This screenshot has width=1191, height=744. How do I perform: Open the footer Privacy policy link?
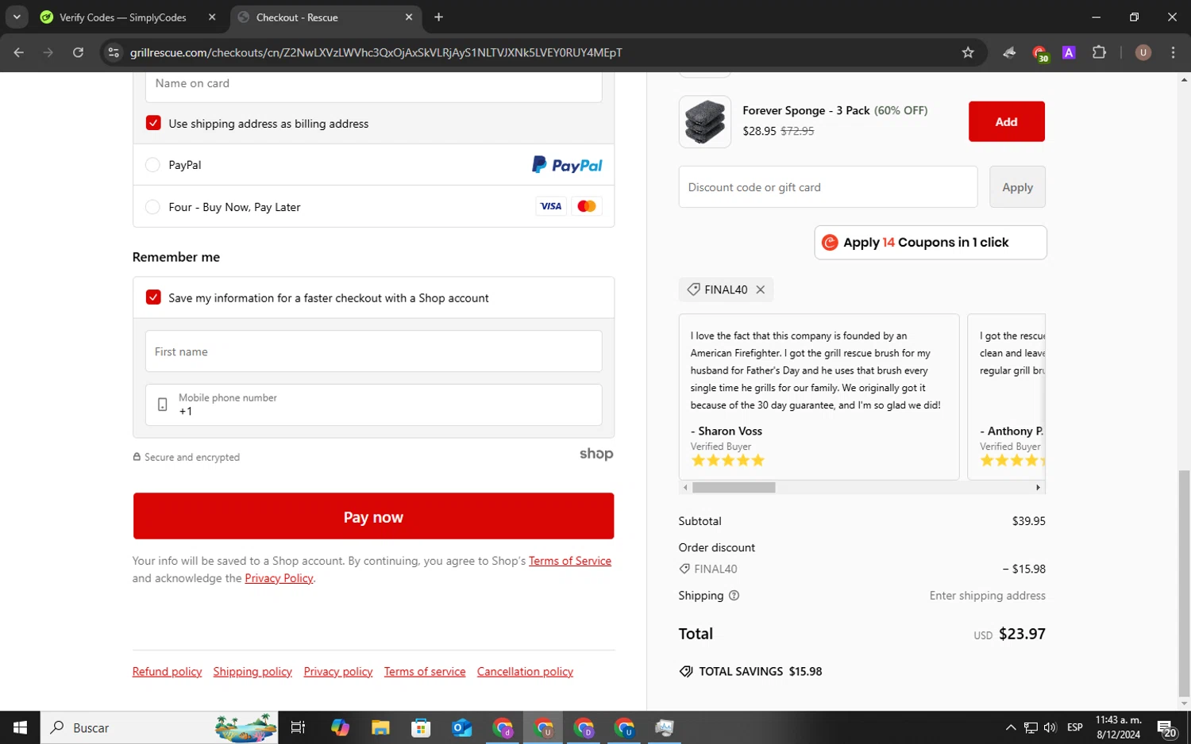click(337, 672)
